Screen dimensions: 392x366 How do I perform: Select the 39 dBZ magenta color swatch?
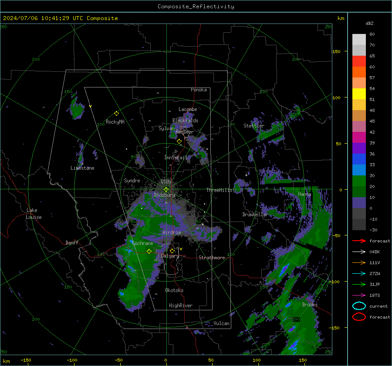[x=359, y=137]
